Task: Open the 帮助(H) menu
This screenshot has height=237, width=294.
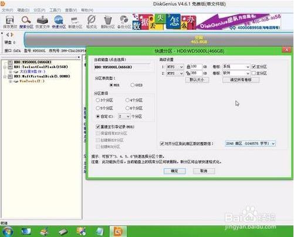Action: pos(87,10)
